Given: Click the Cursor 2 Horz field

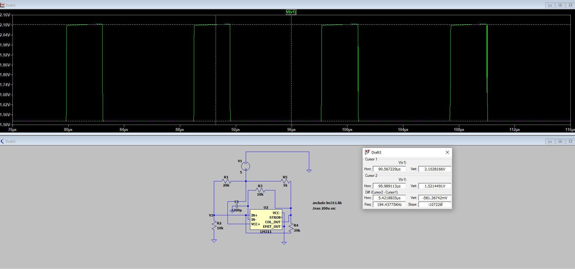Looking at the screenshot, I should tap(389, 186).
